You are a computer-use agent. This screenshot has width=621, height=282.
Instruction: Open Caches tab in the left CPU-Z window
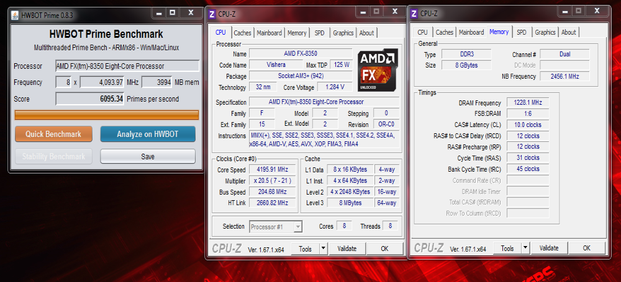pos(242,33)
